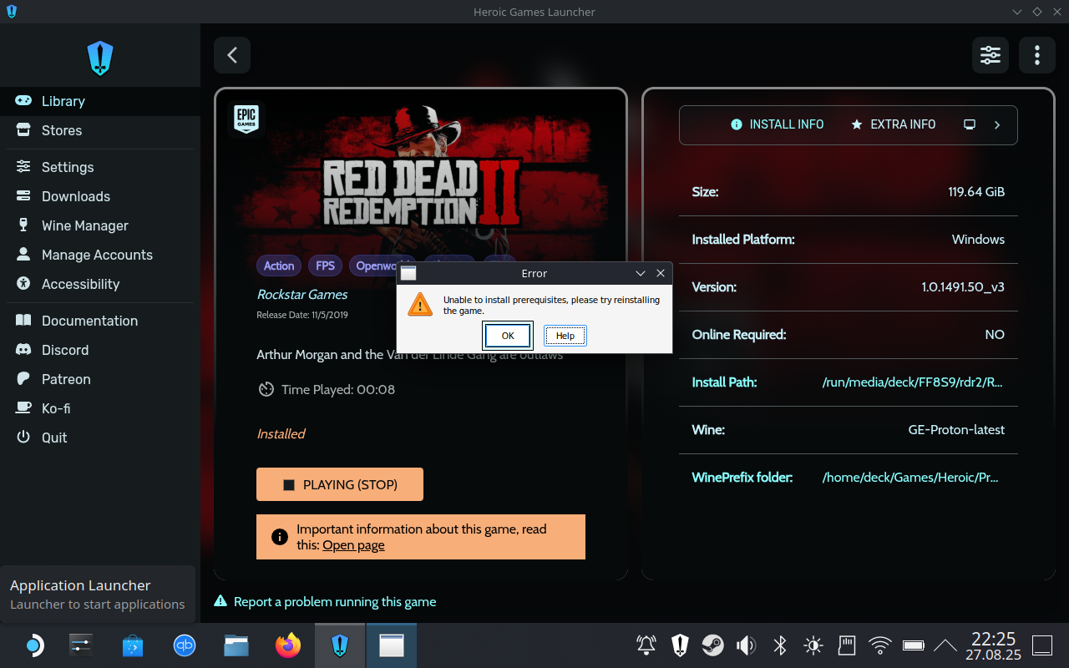Open the install path link
The height and width of the screenshot is (668, 1069).
(913, 382)
